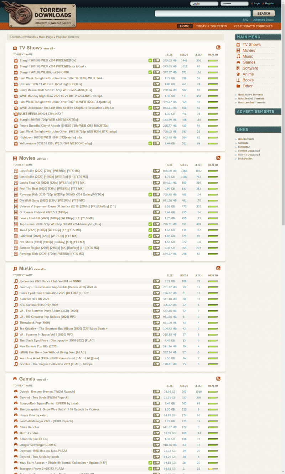Viewport: 285px width, 474px height.
Task: Click verified checkmark on Stargirl S01E06 WEB x264-PHOENiX[TGx]
Action: click(x=150, y=61)
